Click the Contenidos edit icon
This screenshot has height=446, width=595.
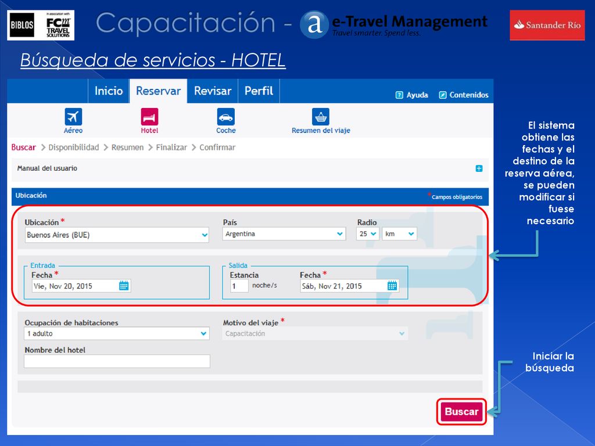click(442, 95)
